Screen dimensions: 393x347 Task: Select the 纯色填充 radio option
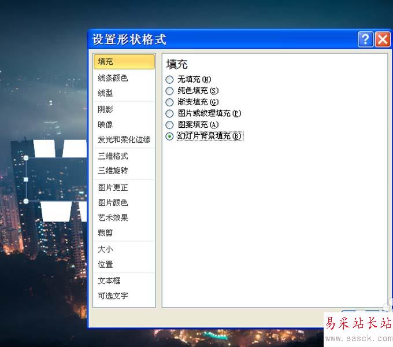coord(169,91)
